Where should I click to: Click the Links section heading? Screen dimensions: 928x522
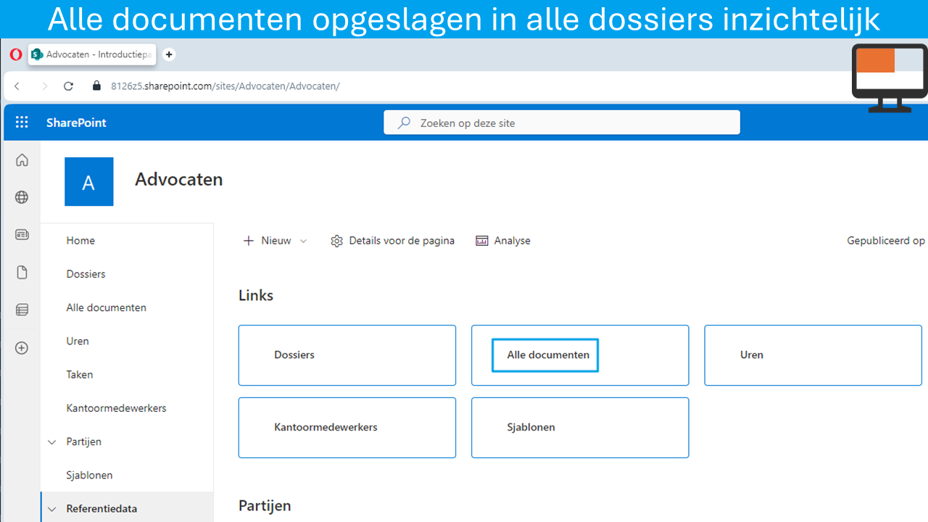pos(256,295)
